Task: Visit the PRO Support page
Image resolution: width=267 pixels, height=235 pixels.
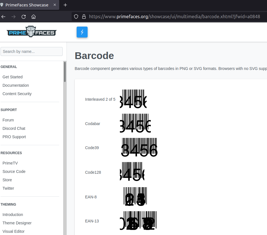Action: click(x=14, y=137)
